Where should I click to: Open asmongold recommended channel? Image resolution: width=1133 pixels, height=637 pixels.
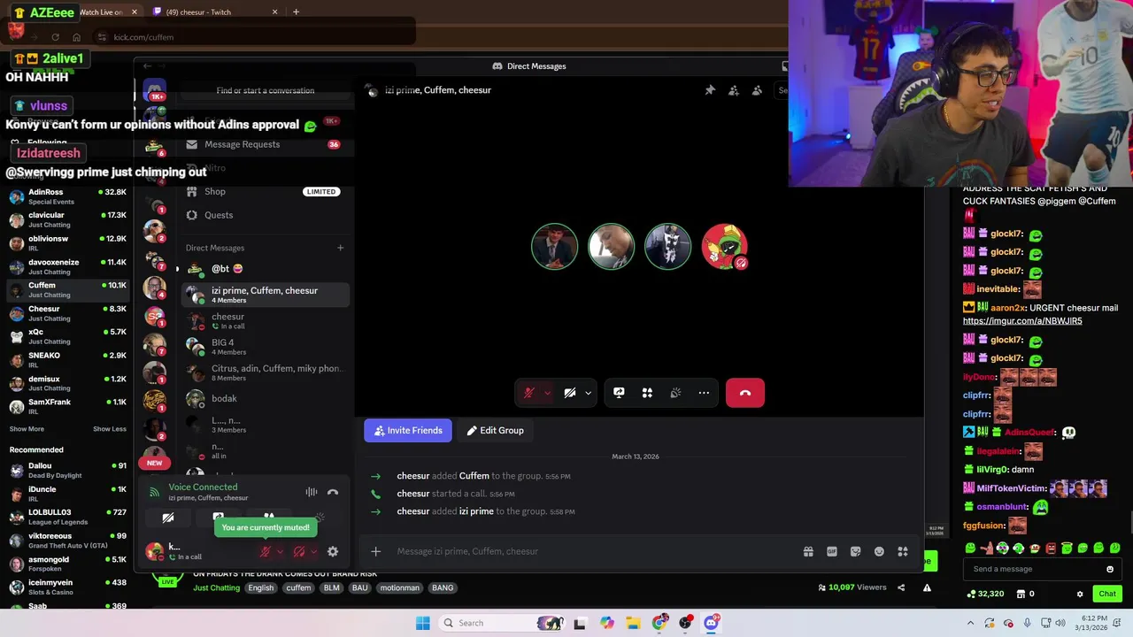click(68, 564)
